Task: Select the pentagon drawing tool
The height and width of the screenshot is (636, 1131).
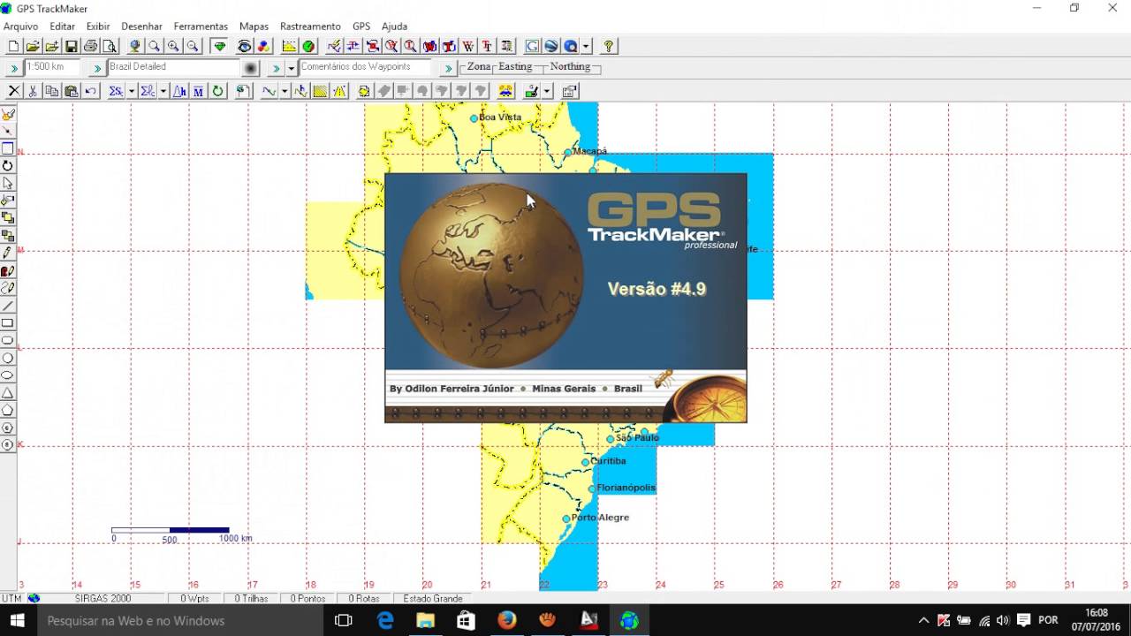Action: pyautogui.click(x=8, y=410)
